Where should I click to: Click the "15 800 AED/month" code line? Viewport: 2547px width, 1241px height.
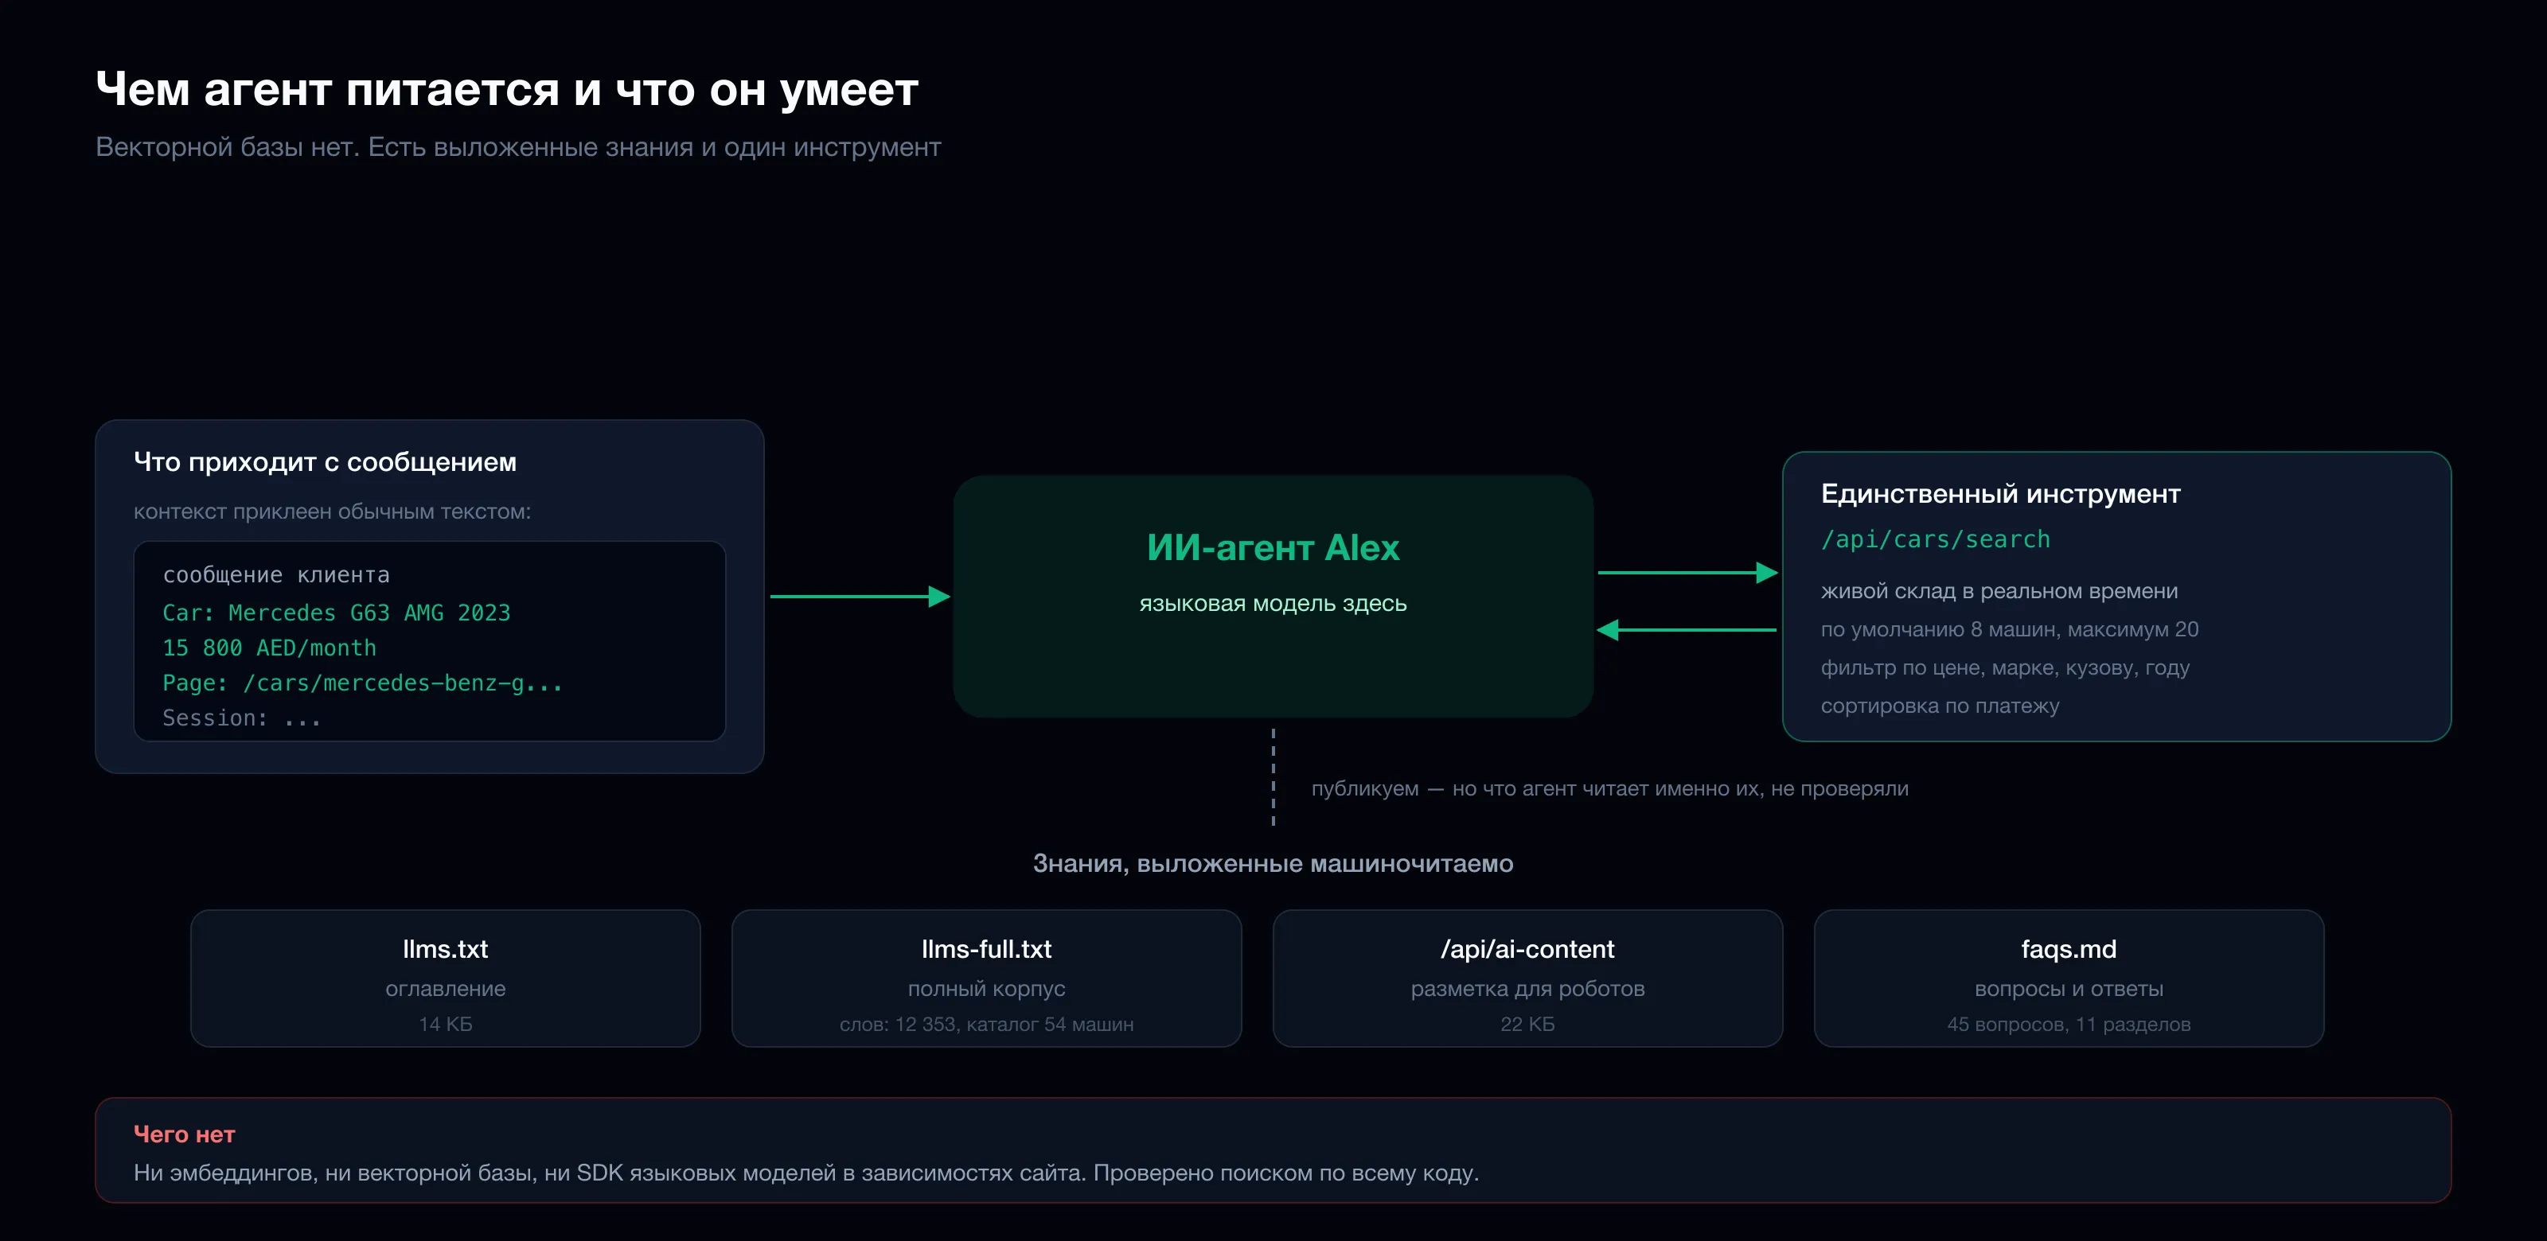(269, 648)
